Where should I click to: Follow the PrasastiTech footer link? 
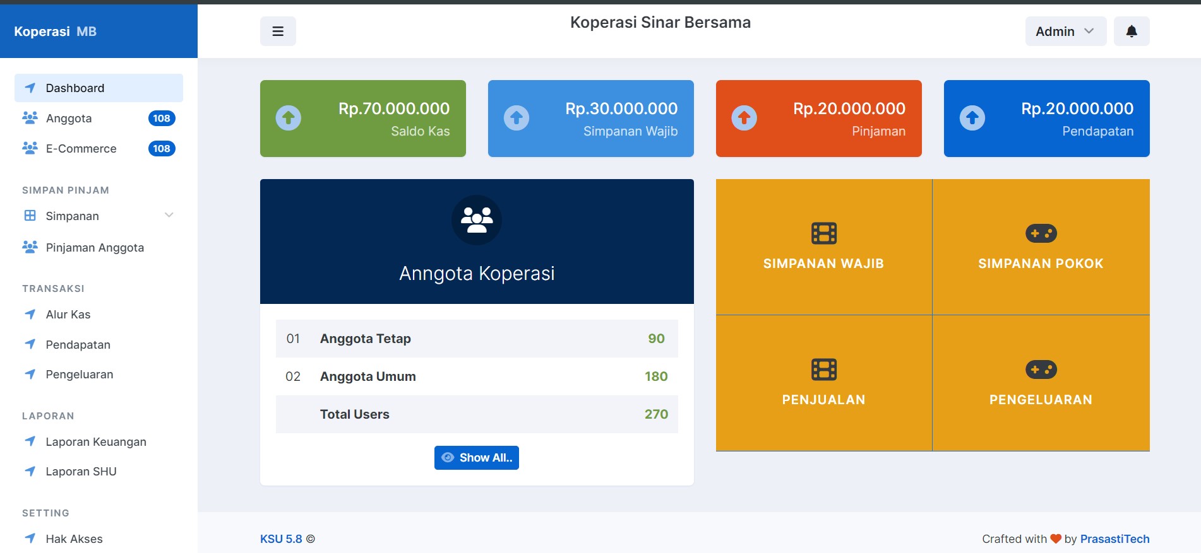pyautogui.click(x=1114, y=539)
